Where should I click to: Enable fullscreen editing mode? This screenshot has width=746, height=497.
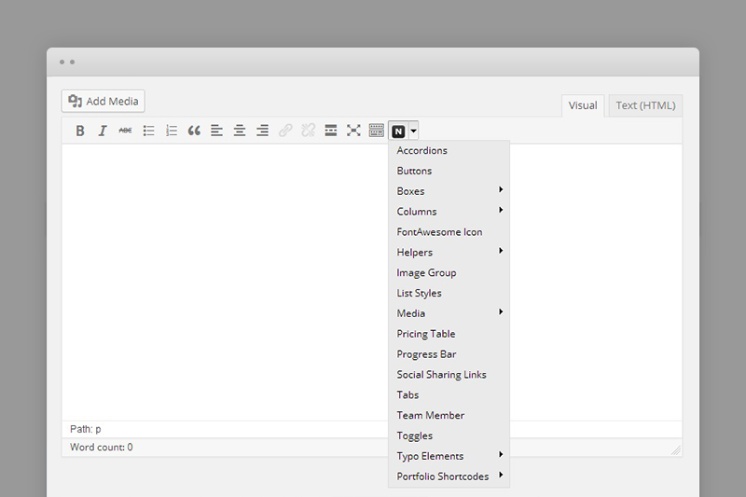[353, 131]
